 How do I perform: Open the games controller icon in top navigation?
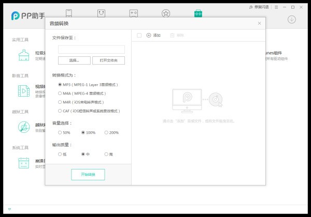133,13
